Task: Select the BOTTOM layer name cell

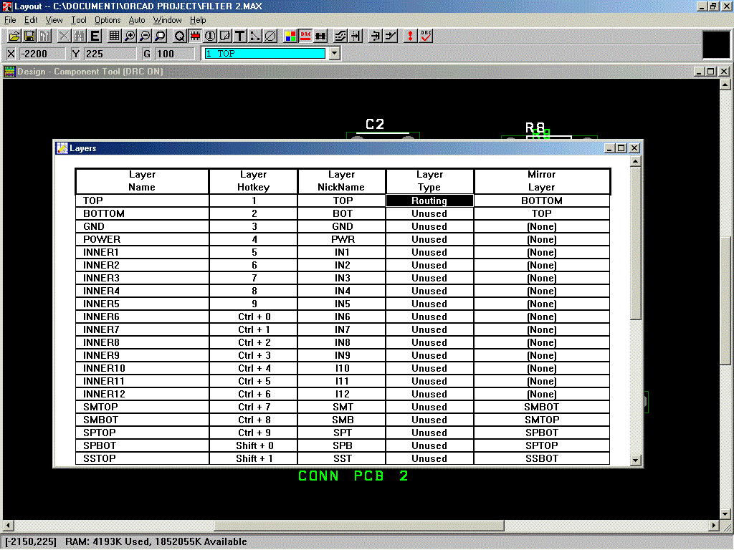Action: click(142, 213)
